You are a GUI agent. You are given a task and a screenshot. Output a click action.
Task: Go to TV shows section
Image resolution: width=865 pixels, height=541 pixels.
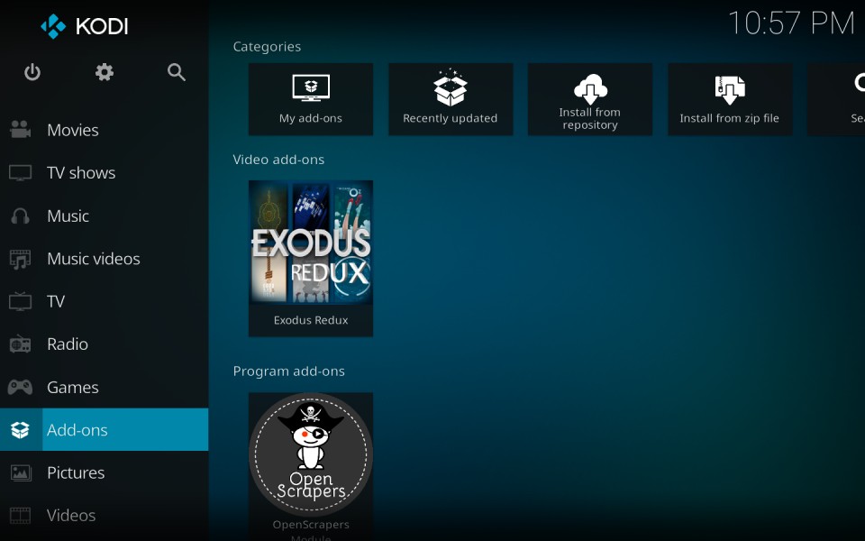(x=105, y=173)
